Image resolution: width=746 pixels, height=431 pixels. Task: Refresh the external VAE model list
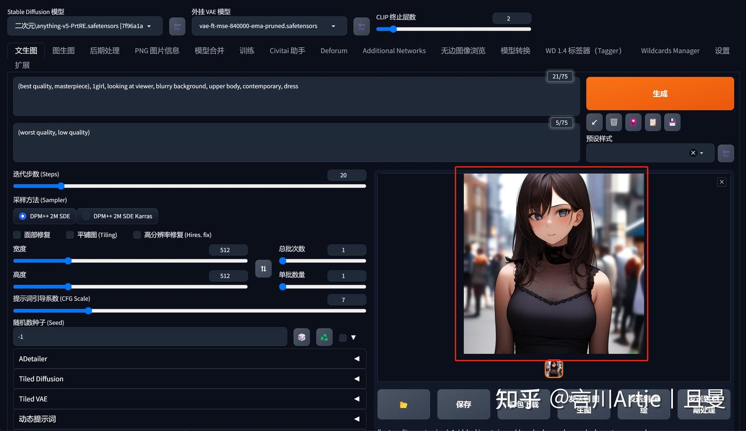pyautogui.click(x=362, y=26)
